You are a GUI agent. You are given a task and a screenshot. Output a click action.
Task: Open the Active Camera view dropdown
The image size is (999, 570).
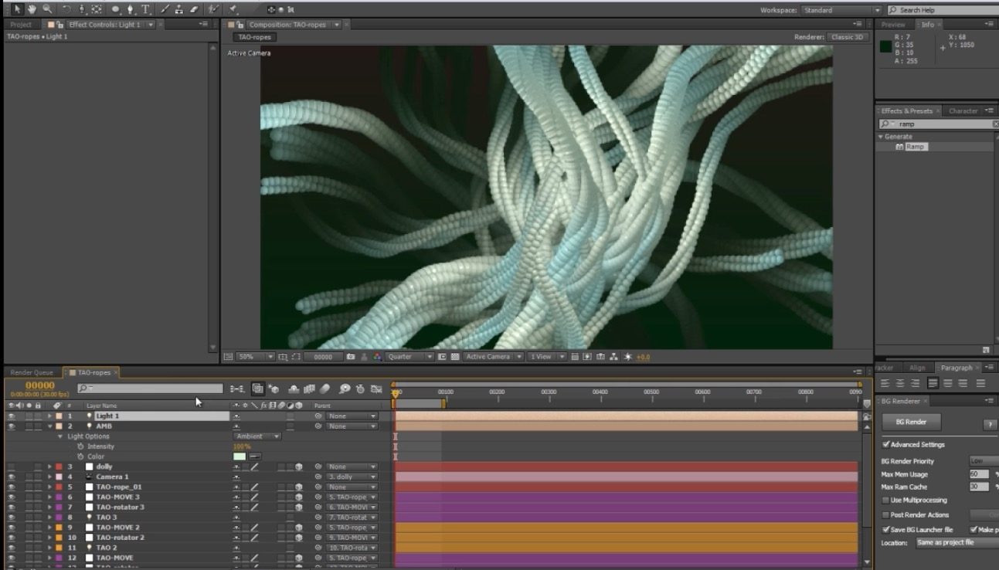point(493,357)
